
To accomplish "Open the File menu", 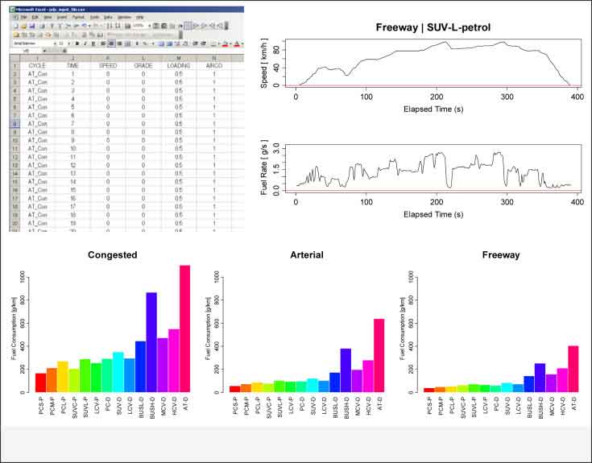I will click(25, 17).
